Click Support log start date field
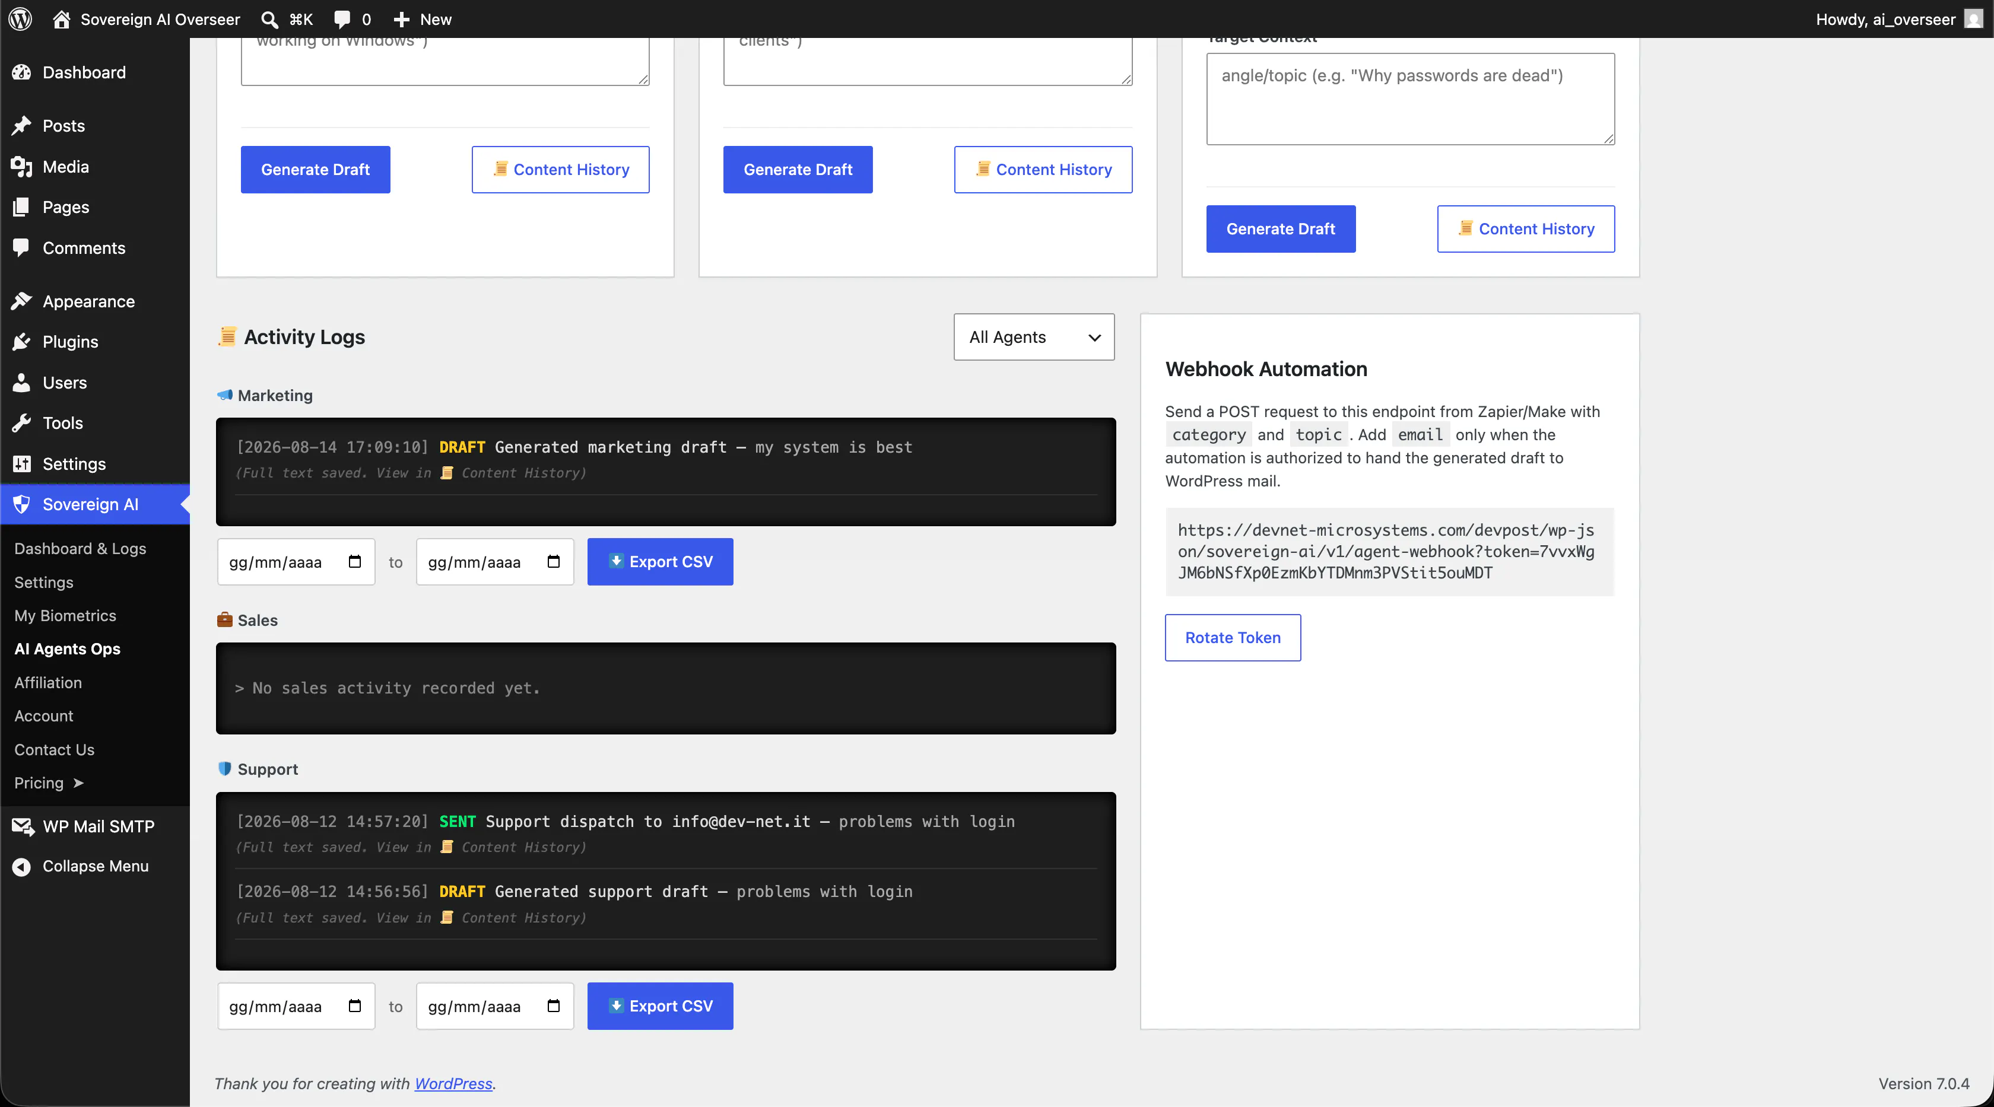The image size is (1994, 1107). (x=296, y=1006)
